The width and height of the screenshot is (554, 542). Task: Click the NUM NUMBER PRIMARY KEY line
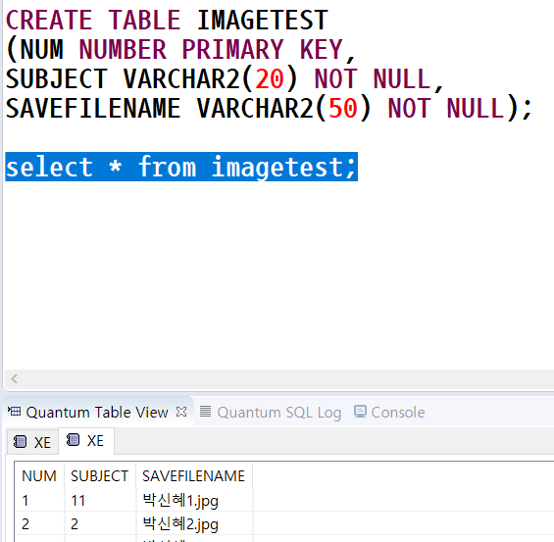tap(180, 49)
